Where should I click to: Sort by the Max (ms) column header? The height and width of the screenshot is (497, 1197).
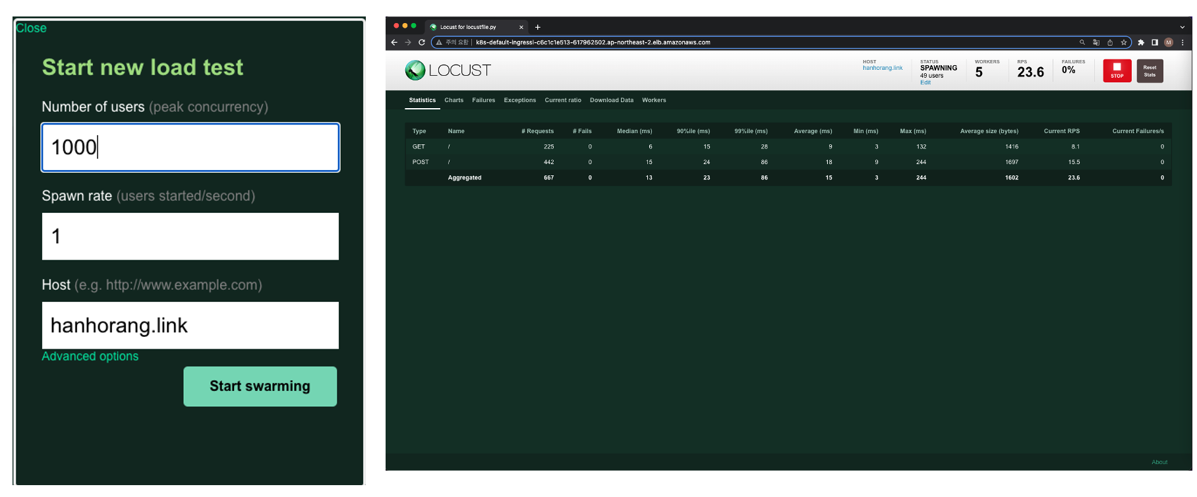coord(913,131)
